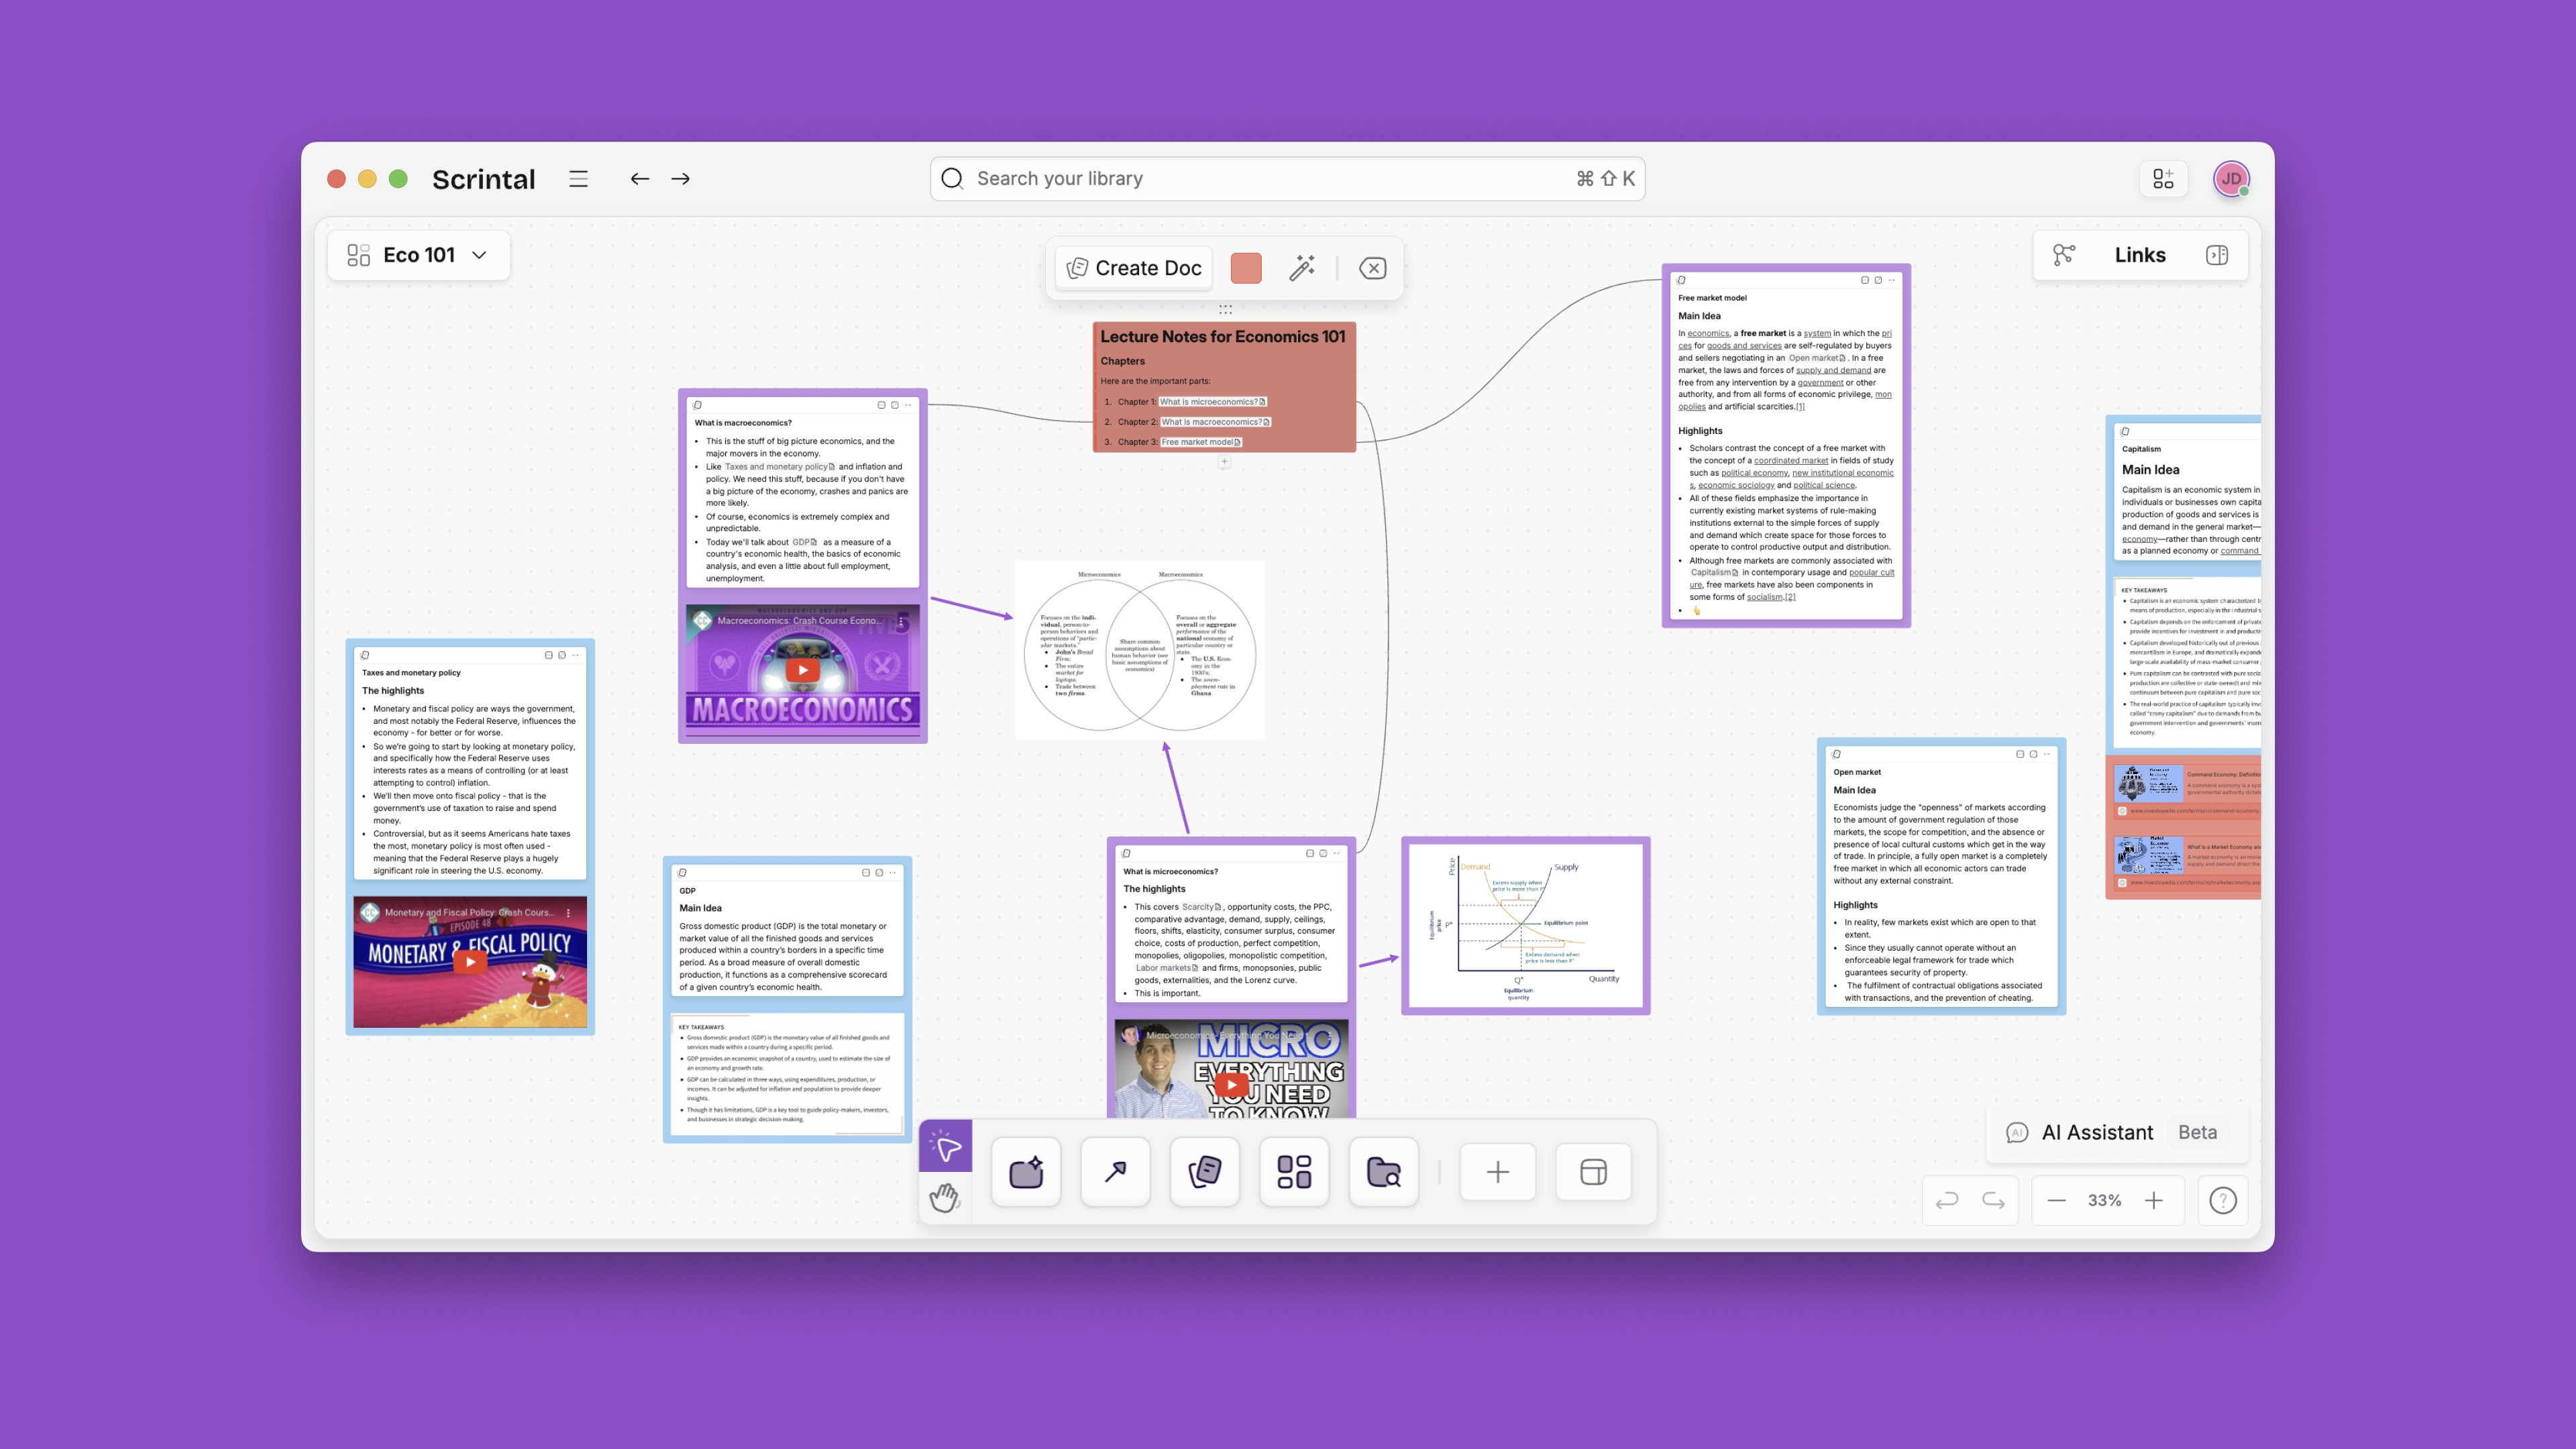Select the cursor pointer tool

(x=945, y=1146)
